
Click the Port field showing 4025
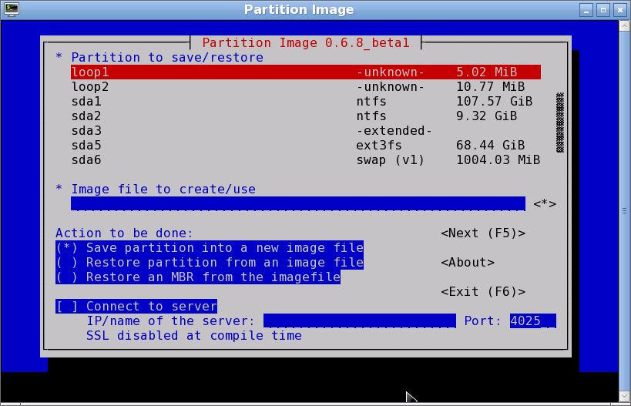(x=533, y=321)
